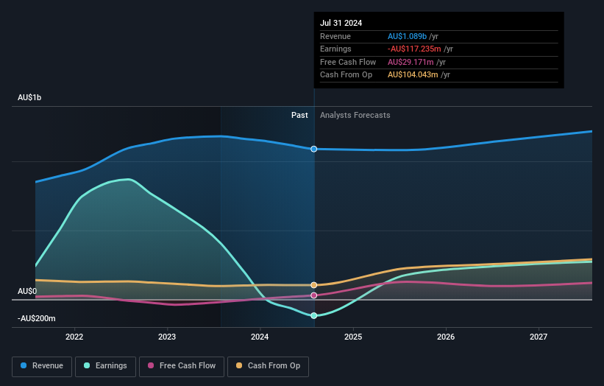Screen dimensions: 604x386
Task: Select the Revenue data point marker
Action: (x=314, y=149)
